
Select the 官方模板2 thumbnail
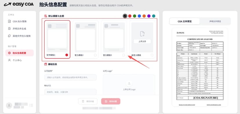[x=86, y=37]
